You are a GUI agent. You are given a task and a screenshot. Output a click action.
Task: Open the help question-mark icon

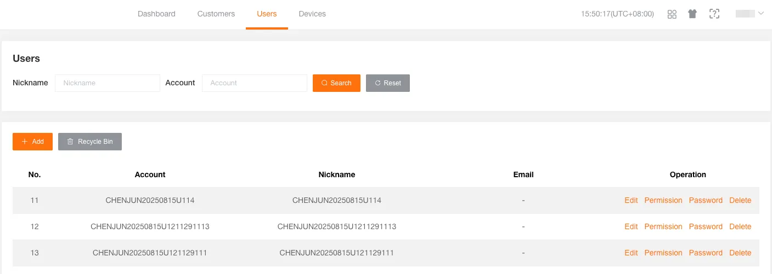714,14
